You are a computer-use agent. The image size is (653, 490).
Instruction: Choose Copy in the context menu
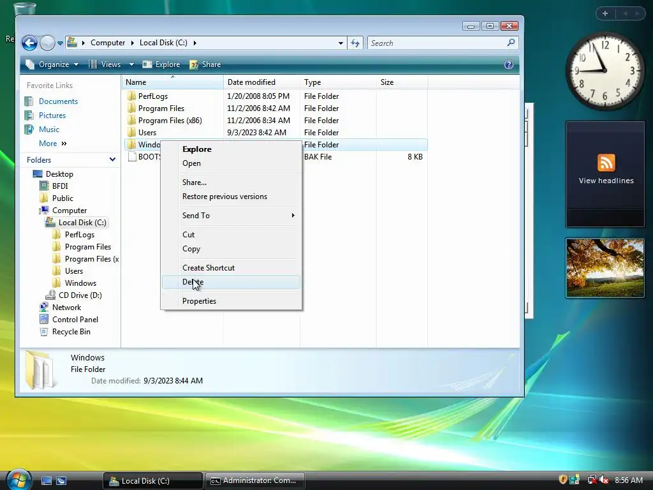click(231, 249)
